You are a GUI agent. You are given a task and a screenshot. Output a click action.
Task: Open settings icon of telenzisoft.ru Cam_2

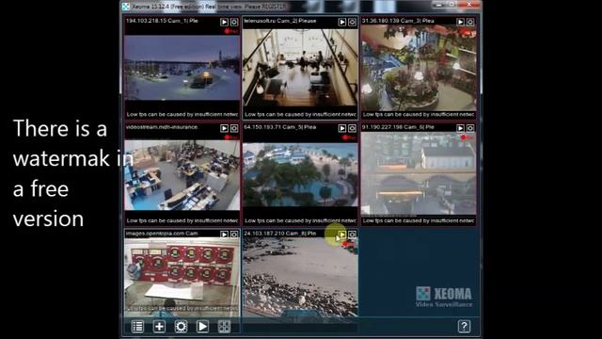coord(352,23)
